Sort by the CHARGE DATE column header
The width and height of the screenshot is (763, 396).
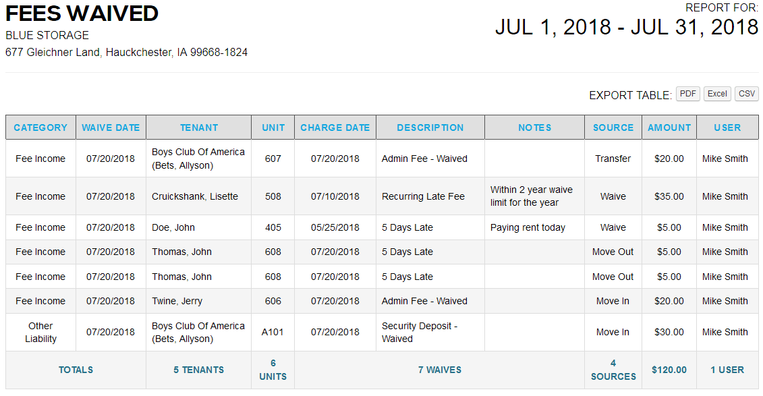[335, 127]
